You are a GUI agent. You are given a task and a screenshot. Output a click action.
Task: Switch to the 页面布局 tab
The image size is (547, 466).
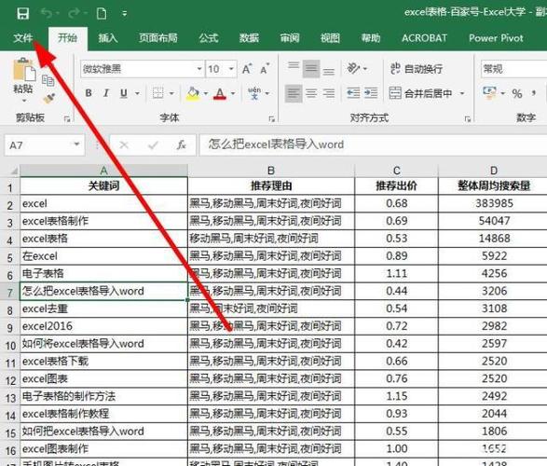pyautogui.click(x=158, y=37)
